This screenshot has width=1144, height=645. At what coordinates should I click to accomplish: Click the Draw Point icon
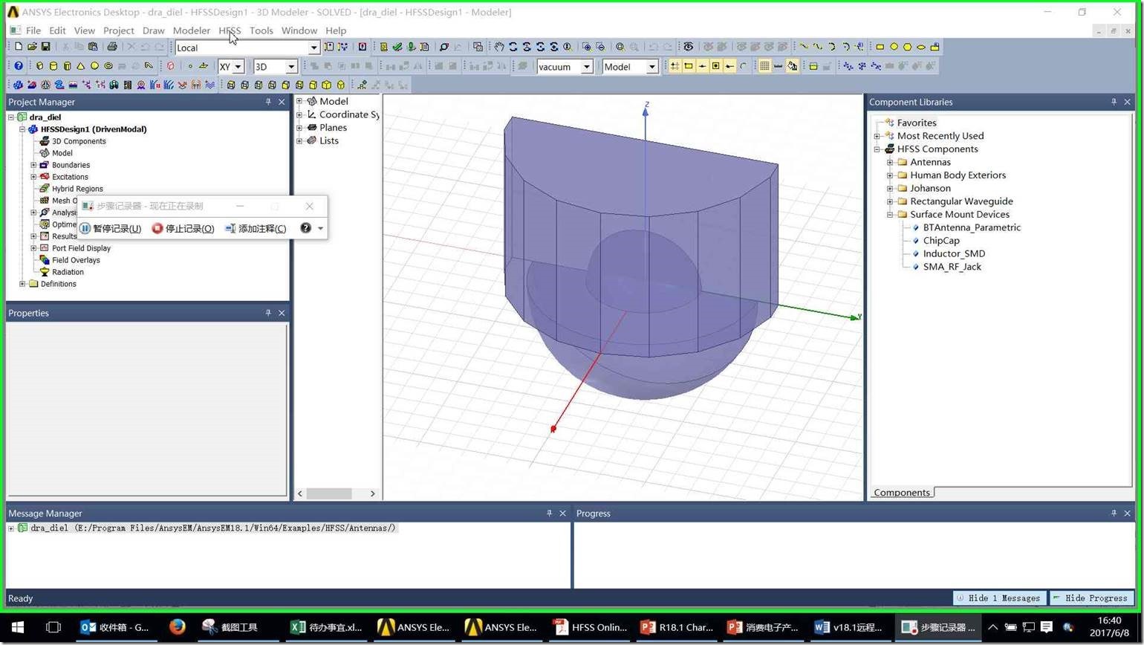click(190, 66)
